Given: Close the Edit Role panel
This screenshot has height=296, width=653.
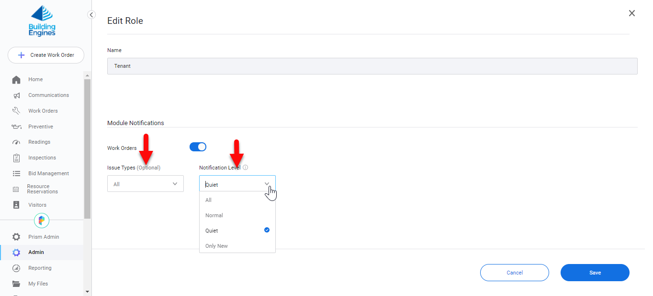Looking at the screenshot, I should pyautogui.click(x=632, y=13).
